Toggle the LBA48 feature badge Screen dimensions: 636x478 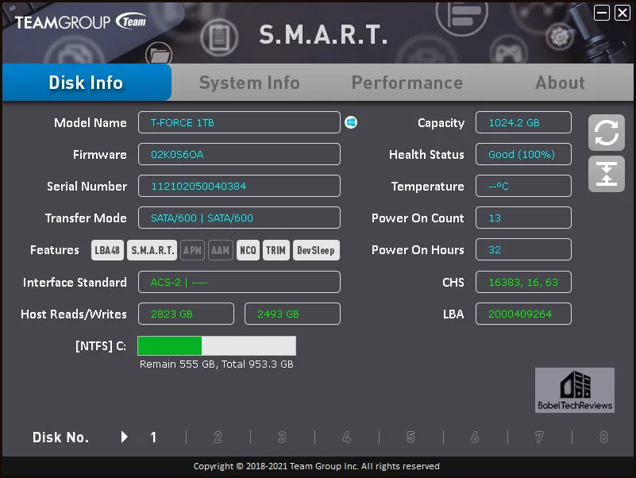(x=107, y=250)
